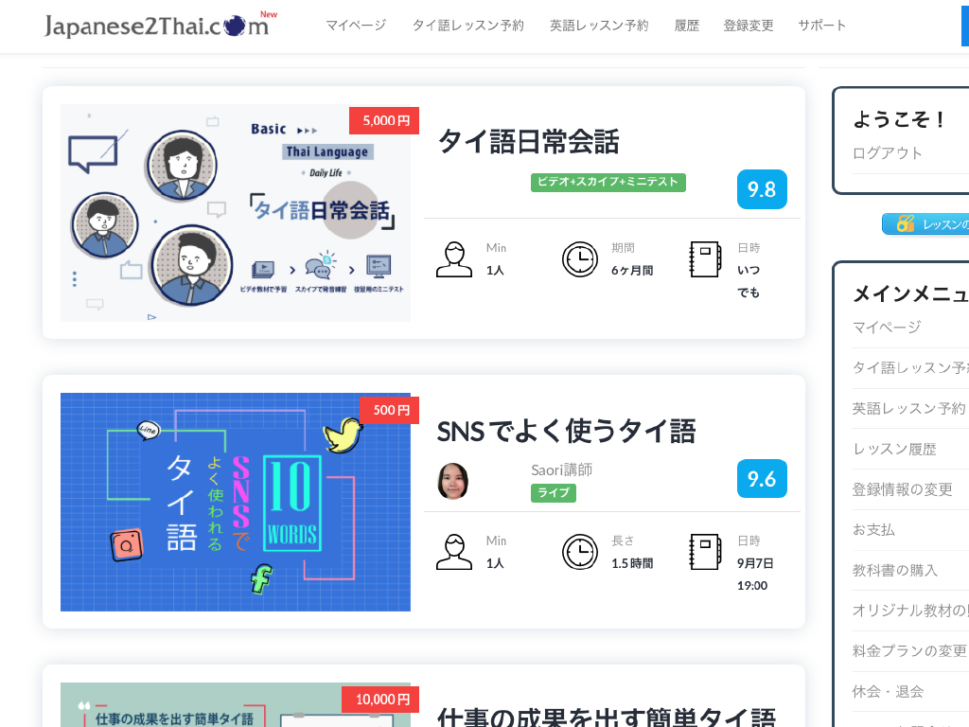Viewport: 969px width, 727px height.
Task: Open 料金プランの変更 in the main menu
Action: pos(909,650)
